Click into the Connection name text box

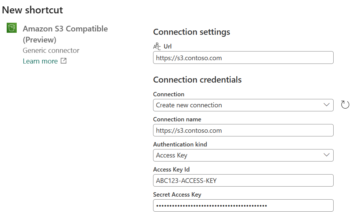click(243, 130)
